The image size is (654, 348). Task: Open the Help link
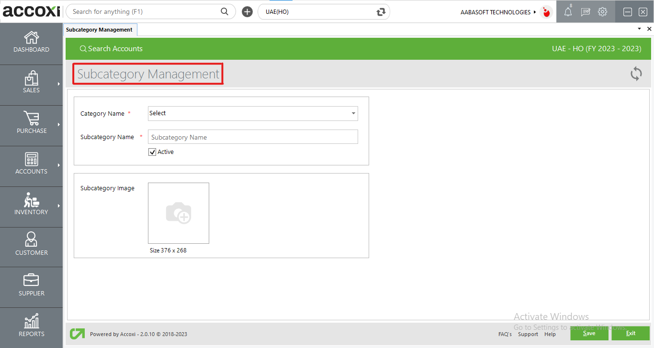coord(550,334)
